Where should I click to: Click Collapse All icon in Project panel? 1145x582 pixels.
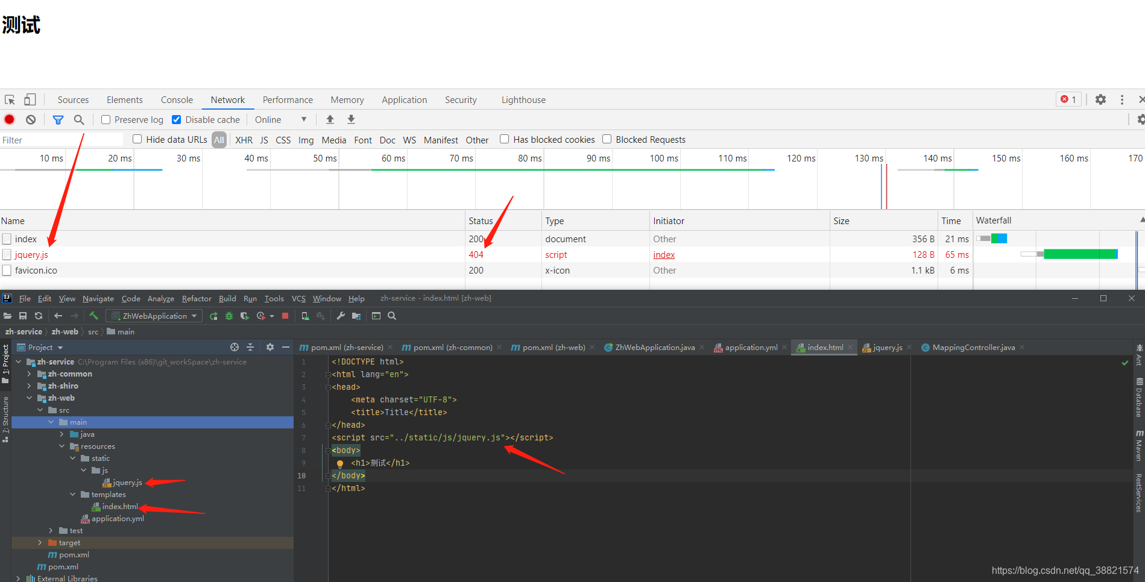tap(250, 347)
